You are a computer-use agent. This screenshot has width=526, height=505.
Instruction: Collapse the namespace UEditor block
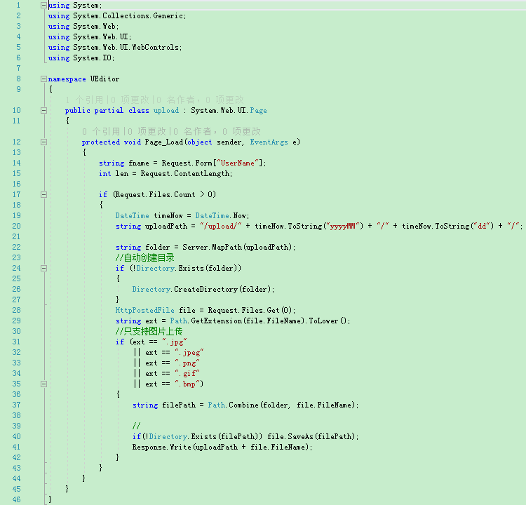tap(43, 79)
